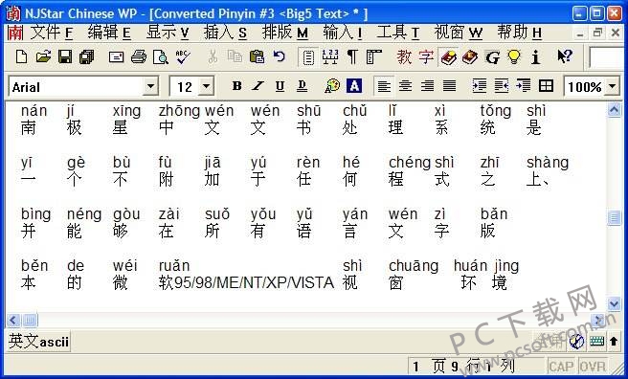Click the horizontal scrollbar left arrow
The image size is (628, 379).
(x=13, y=321)
